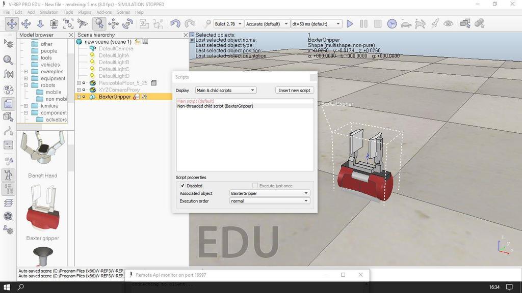The image size is (522, 293).
Task: Check the Execute just once checkbox
Action: tap(255, 186)
